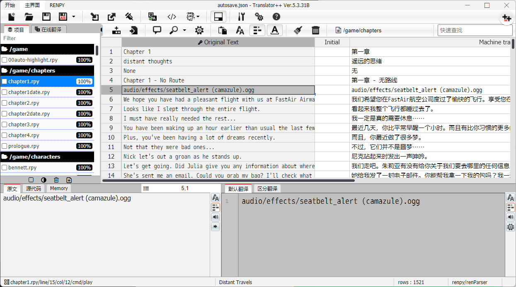Switch to the 主界面 menu tab
The height and width of the screenshot is (287, 516).
coord(32,5)
